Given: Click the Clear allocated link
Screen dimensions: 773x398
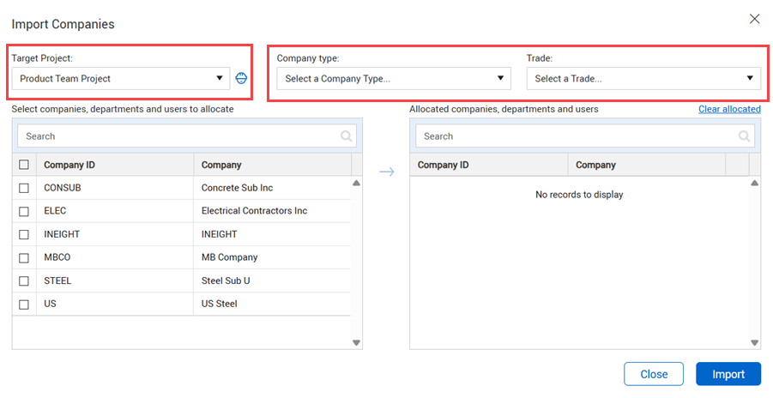Looking at the screenshot, I should pos(728,109).
